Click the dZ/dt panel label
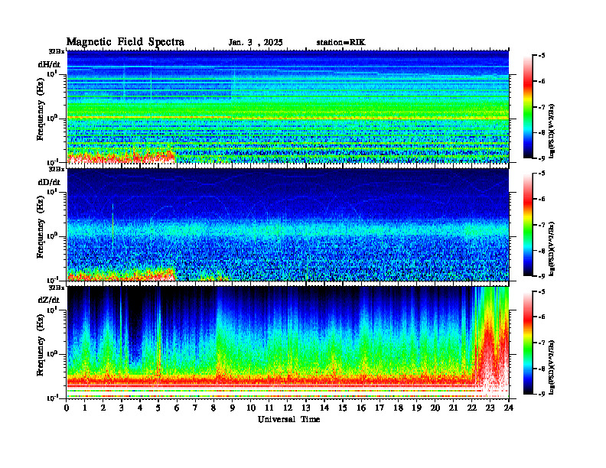 tap(49, 300)
